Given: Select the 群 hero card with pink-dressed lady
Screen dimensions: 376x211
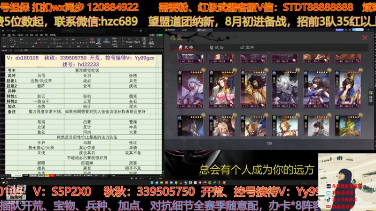Looking at the screenshot, I should pos(222,89).
